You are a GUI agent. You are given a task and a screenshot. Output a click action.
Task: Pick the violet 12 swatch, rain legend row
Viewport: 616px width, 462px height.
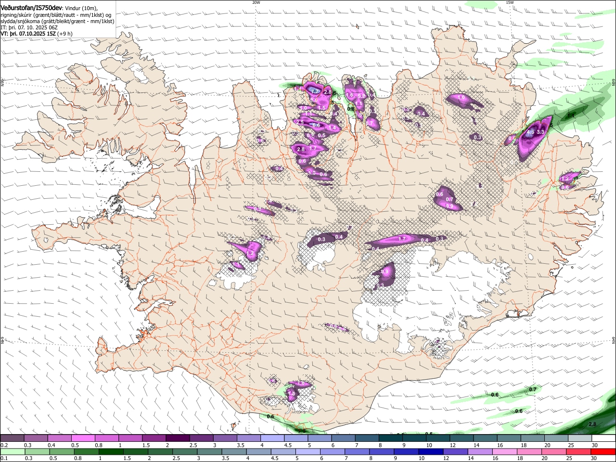[x=456, y=451]
